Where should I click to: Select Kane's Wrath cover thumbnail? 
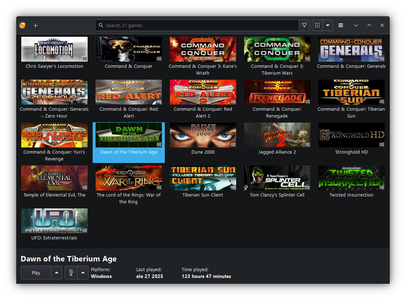point(203,49)
